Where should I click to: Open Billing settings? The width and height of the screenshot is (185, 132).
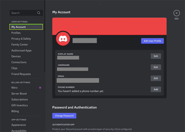pos(15,111)
